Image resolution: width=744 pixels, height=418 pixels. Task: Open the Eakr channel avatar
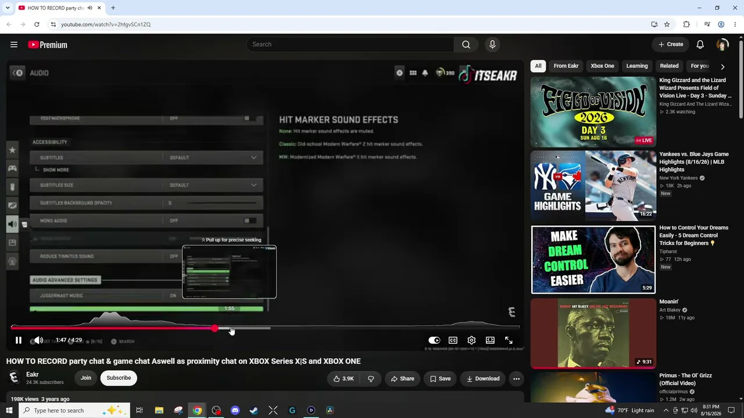coord(14,377)
